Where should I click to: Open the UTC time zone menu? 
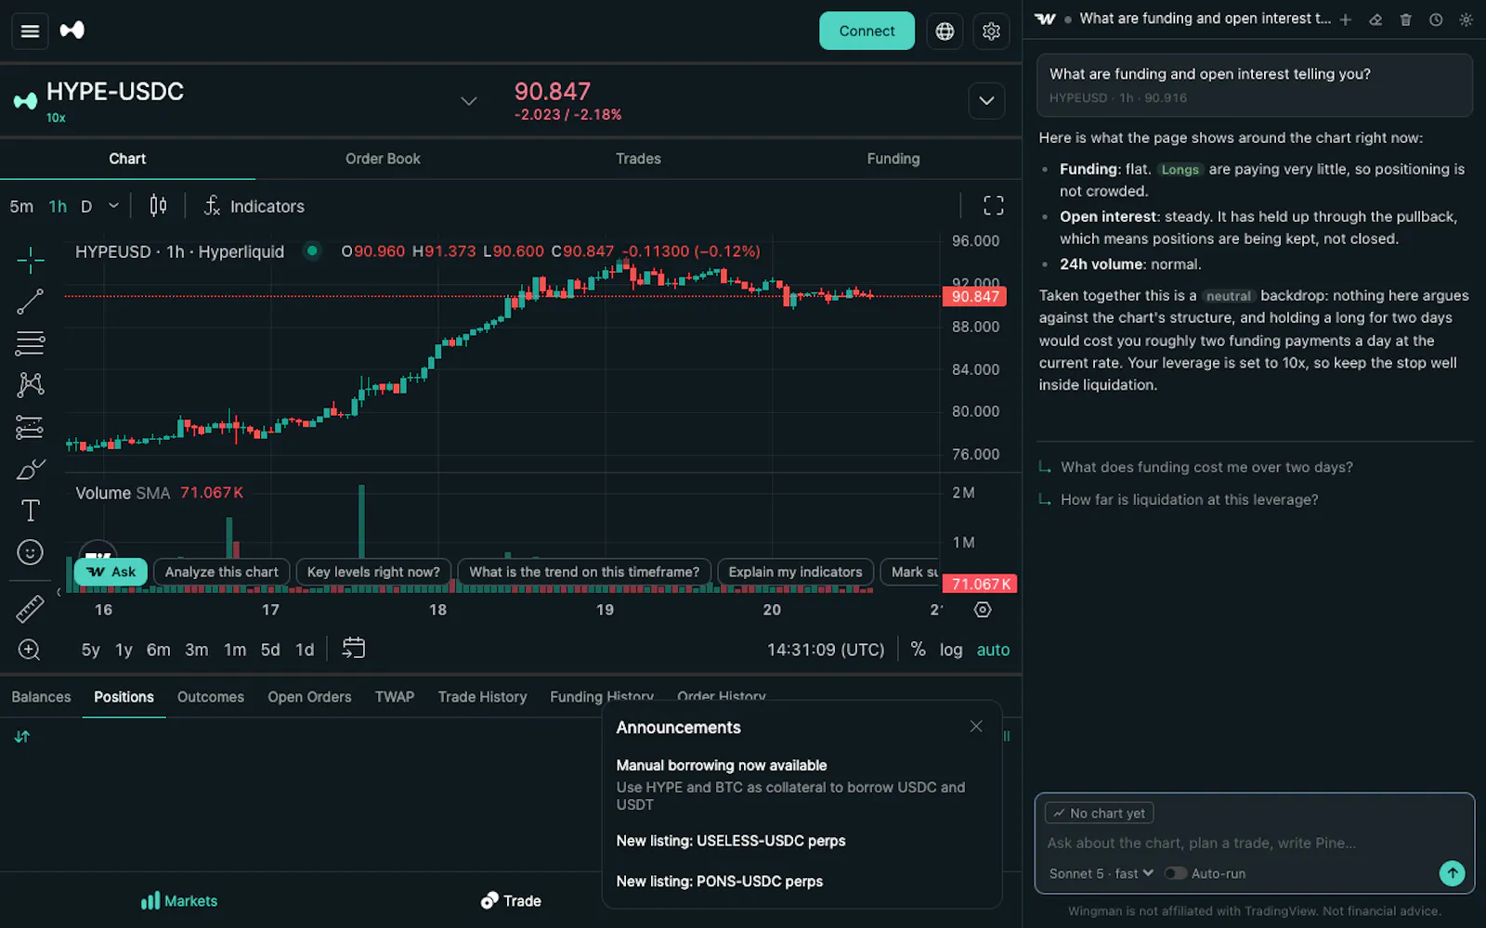[x=826, y=650]
